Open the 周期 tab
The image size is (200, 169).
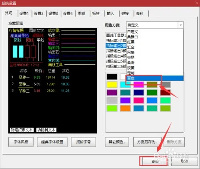[81, 14]
